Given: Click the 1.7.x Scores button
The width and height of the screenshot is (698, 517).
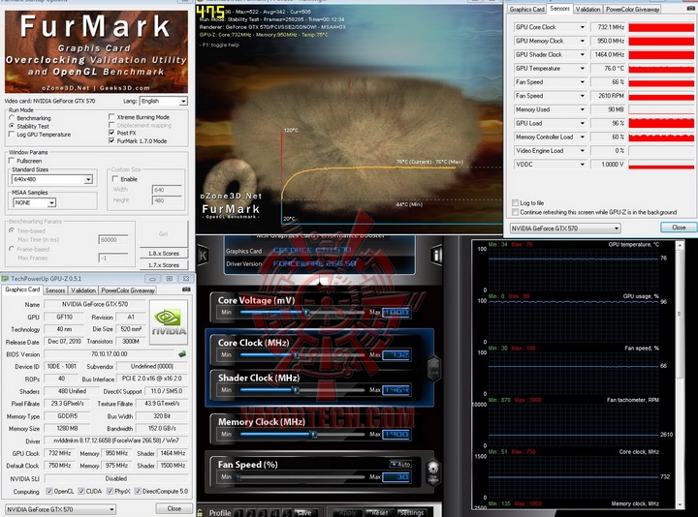Looking at the screenshot, I should [x=164, y=264].
